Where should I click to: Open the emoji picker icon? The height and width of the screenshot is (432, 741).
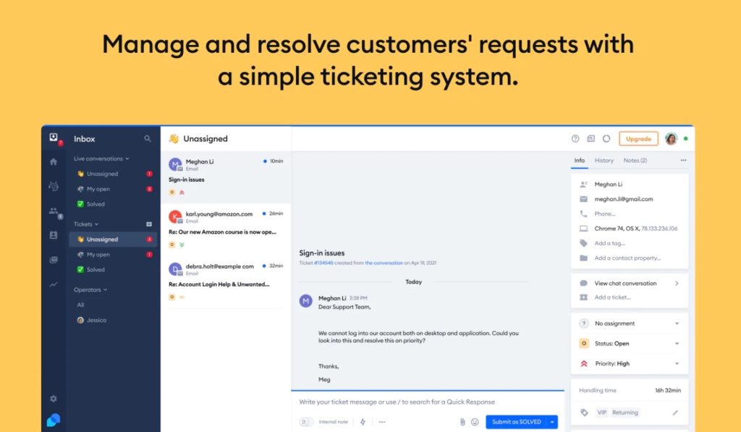pyautogui.click(x=475, y=422)
